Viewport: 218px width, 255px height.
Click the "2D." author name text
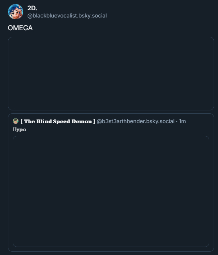tap(32, 8)
